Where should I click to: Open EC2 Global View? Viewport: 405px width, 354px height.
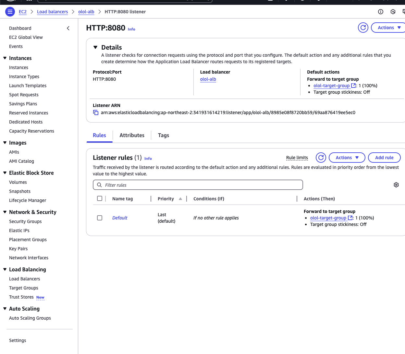click(x=26, y=37)
